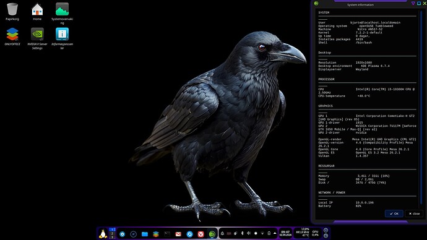The height and width of the screenshot is (240, 427).
Task: Open the Tux penguin application launcher
Action: (103, 234)
